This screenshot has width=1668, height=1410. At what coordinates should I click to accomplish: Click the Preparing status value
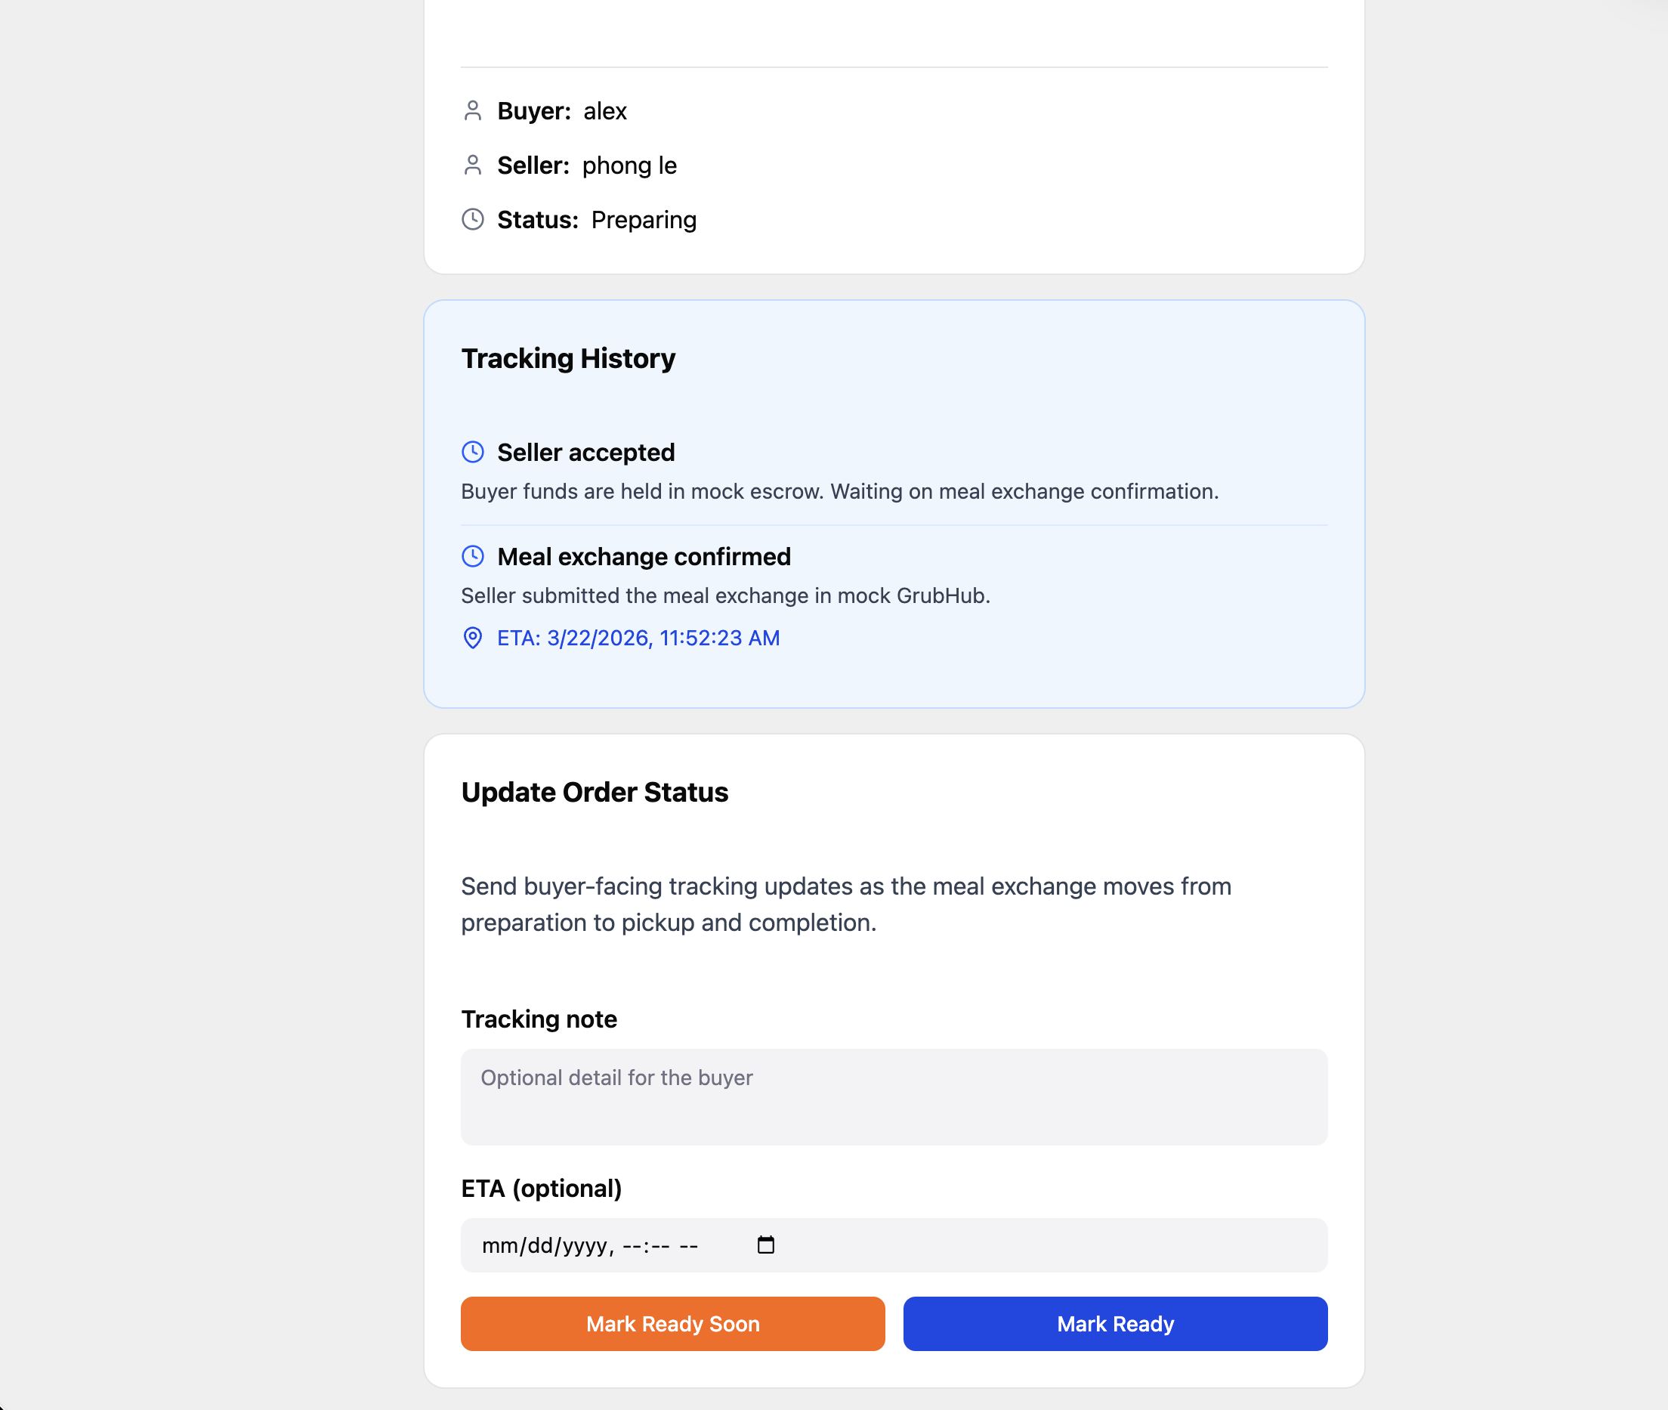644,220
